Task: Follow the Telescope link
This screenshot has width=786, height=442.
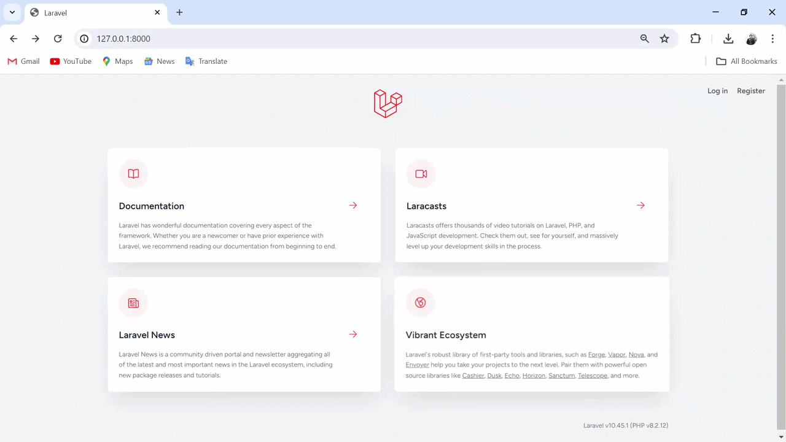Action: pos(593,376)
